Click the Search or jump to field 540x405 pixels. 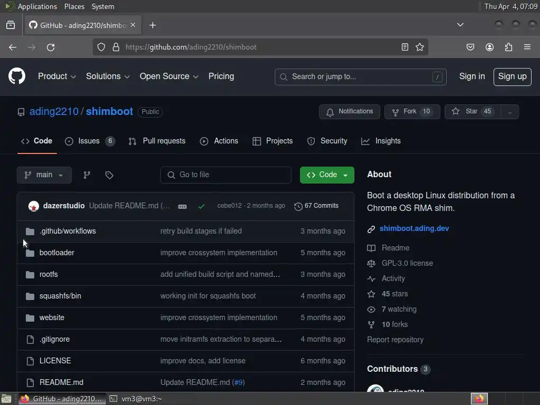(360, 77)
